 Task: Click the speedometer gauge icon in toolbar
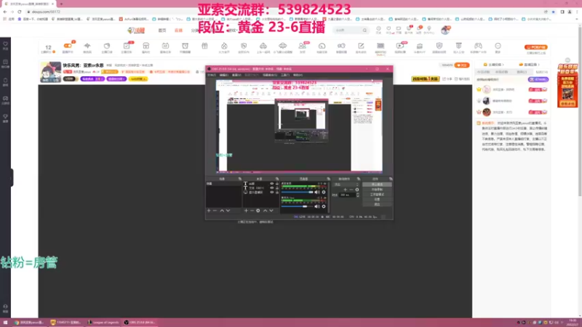[322, 46]
